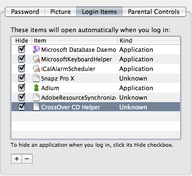Click the Snapz Pro X document icon
This screenshot has height=176, width=192.
[36, 78]
